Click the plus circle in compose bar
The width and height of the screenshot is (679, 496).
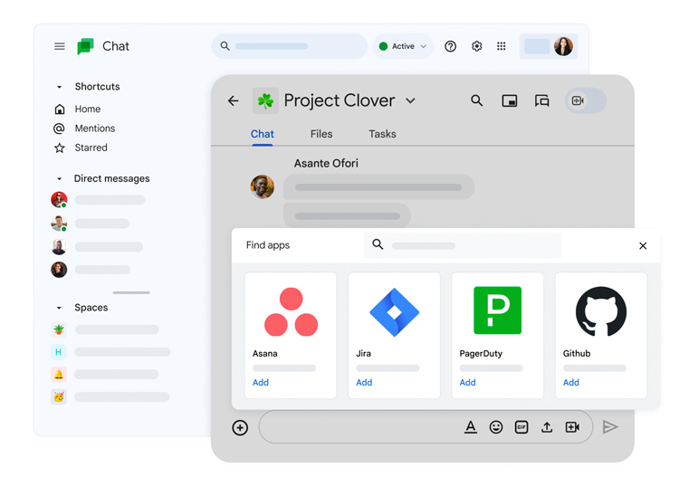pos(240,427)
